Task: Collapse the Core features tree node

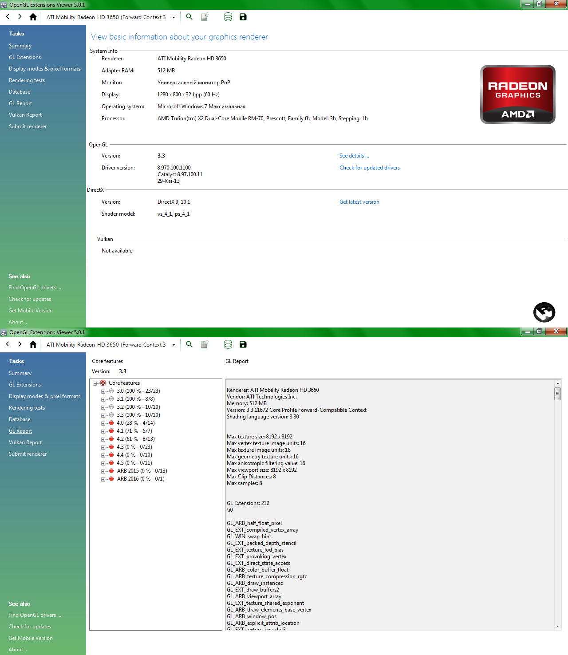Action: click(x=95, y=383)
